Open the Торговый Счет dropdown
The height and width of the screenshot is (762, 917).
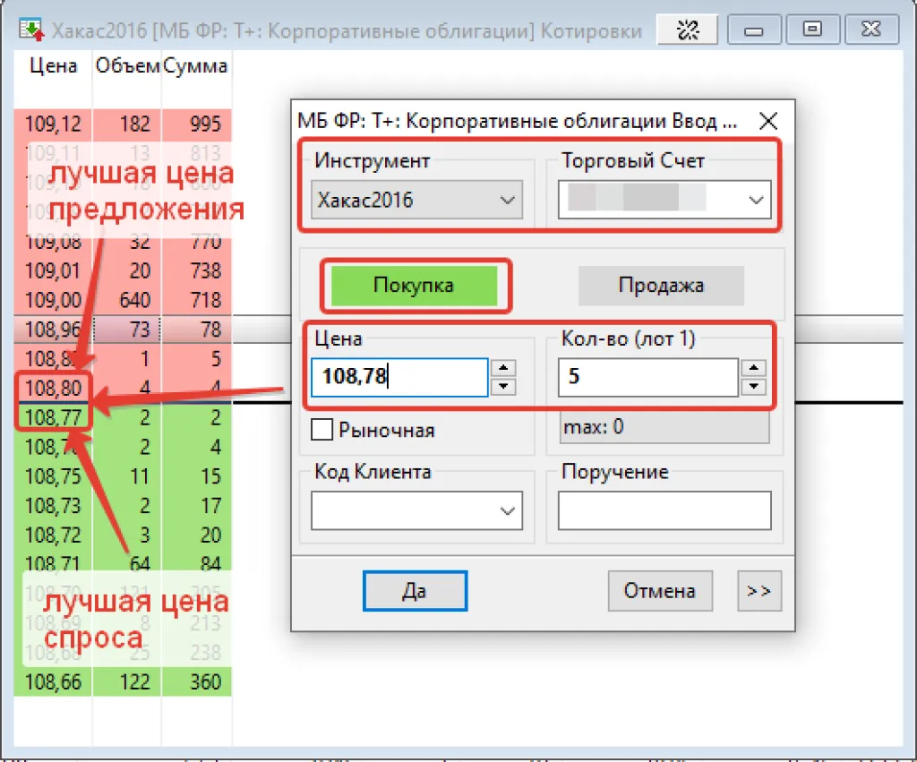664,200
